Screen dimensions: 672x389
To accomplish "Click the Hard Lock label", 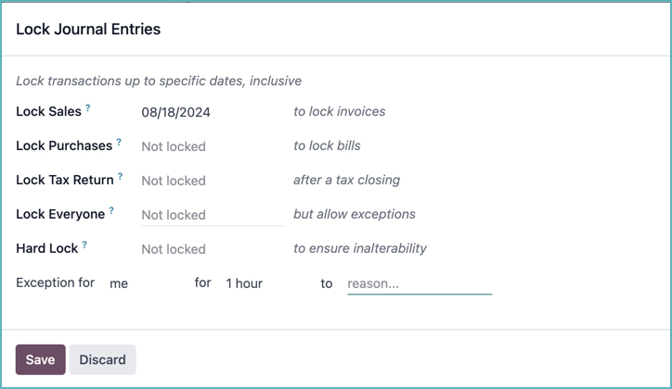I will click(x=45, y=249).
